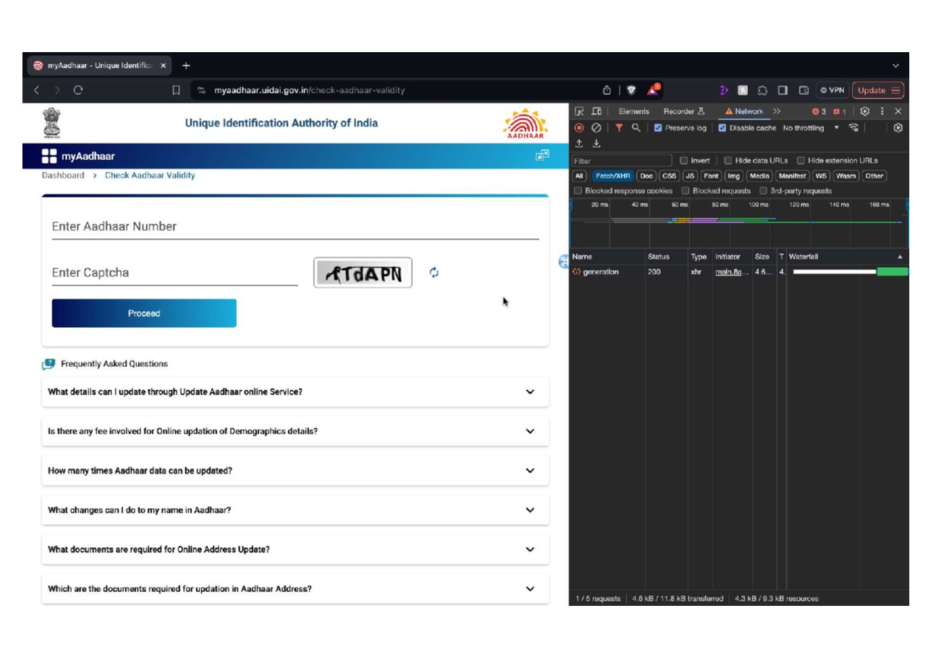
Task: Stop recording the network log
Action: coord(579,128)
